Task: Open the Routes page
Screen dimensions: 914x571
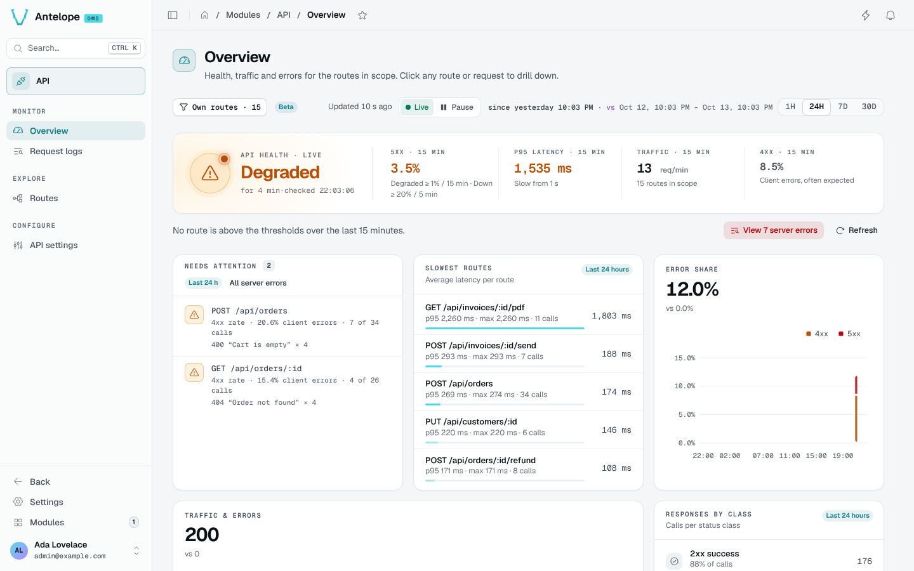Action: [x=76, y=199]
